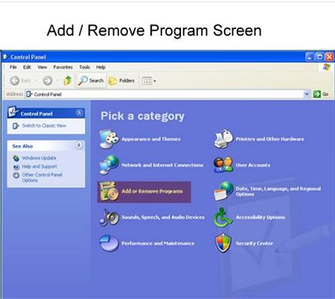The height and width of the screenshot is (299, 335).
Task: Open Printers and Other Hardware icon
Action: click(x=223, y=139)
